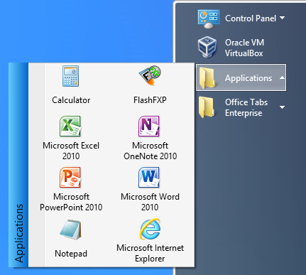The height and width of the screenshot is (275, 306).
Task: Launch the Microsoft OneNote 2010 icon
Action: (149, 126)
